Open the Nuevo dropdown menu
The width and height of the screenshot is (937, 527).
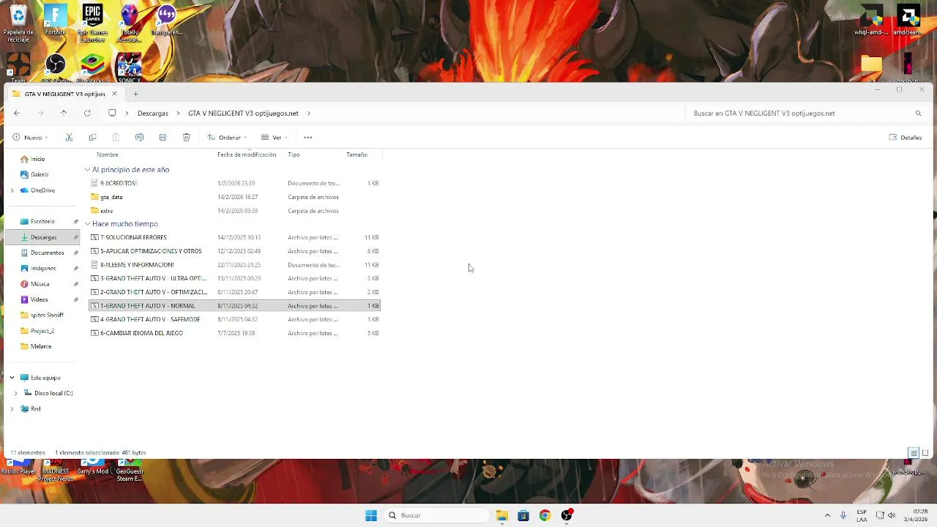30,138
